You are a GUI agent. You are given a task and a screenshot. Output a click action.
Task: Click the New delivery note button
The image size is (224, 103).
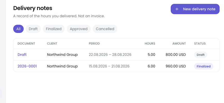click(195, 9)
